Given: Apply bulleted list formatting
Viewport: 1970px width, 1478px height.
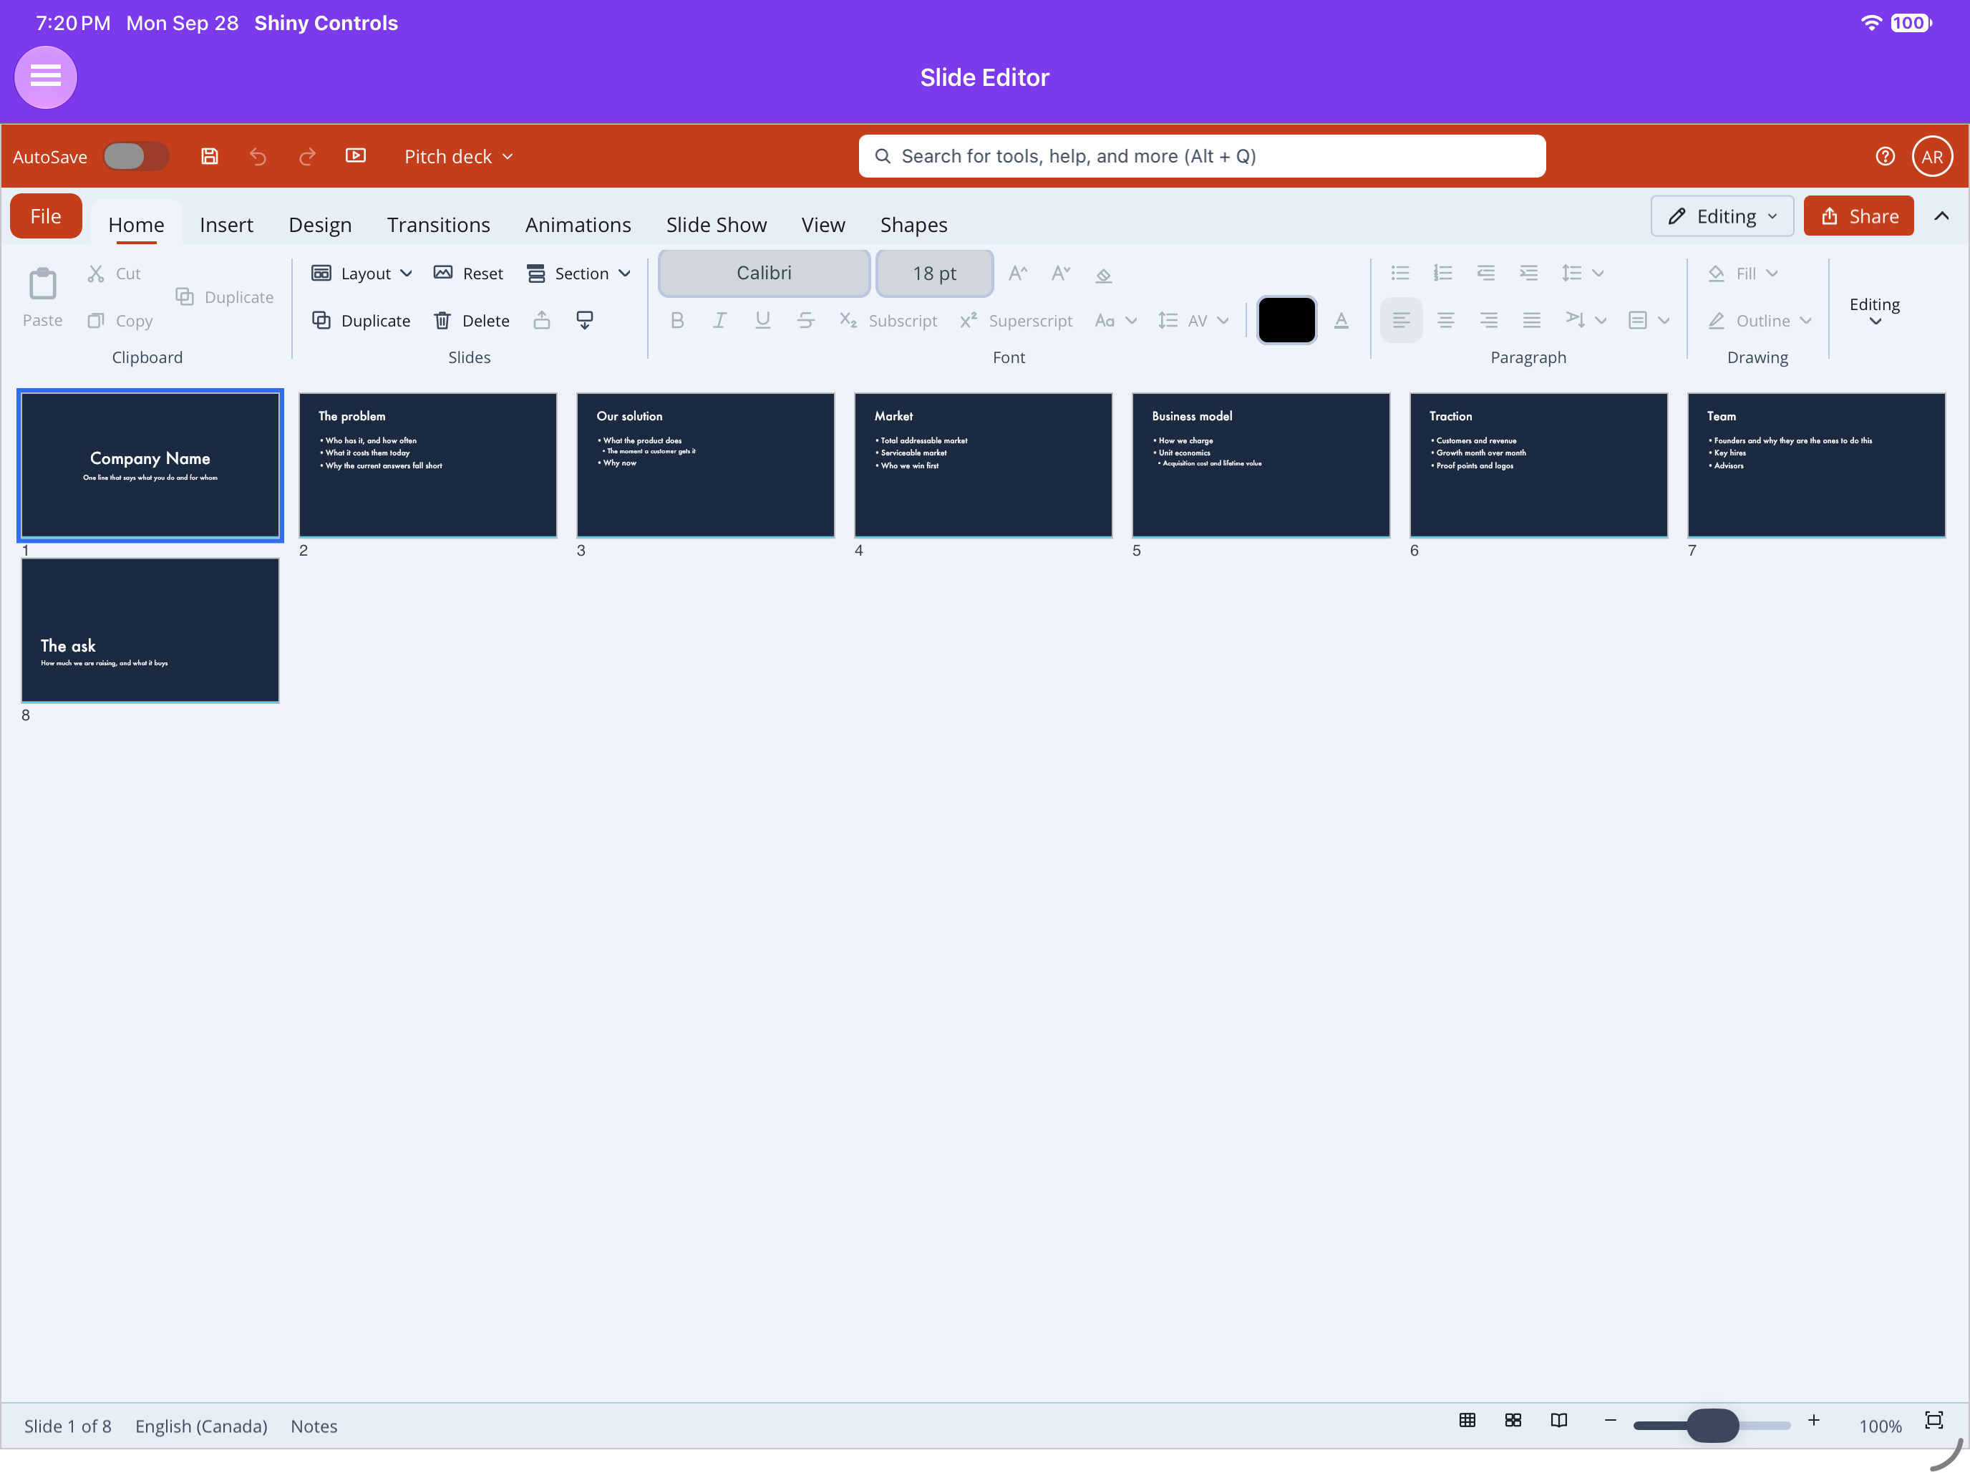Looking at the screenshot, I should click(x=1400, y=273).
